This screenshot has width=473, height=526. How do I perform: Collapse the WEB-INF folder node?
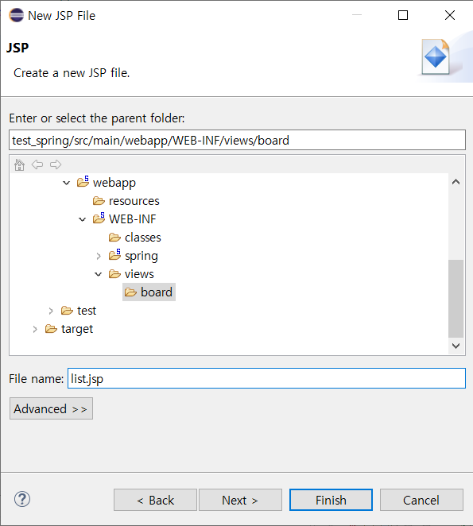pyautogui.click(x=82, y=219)
